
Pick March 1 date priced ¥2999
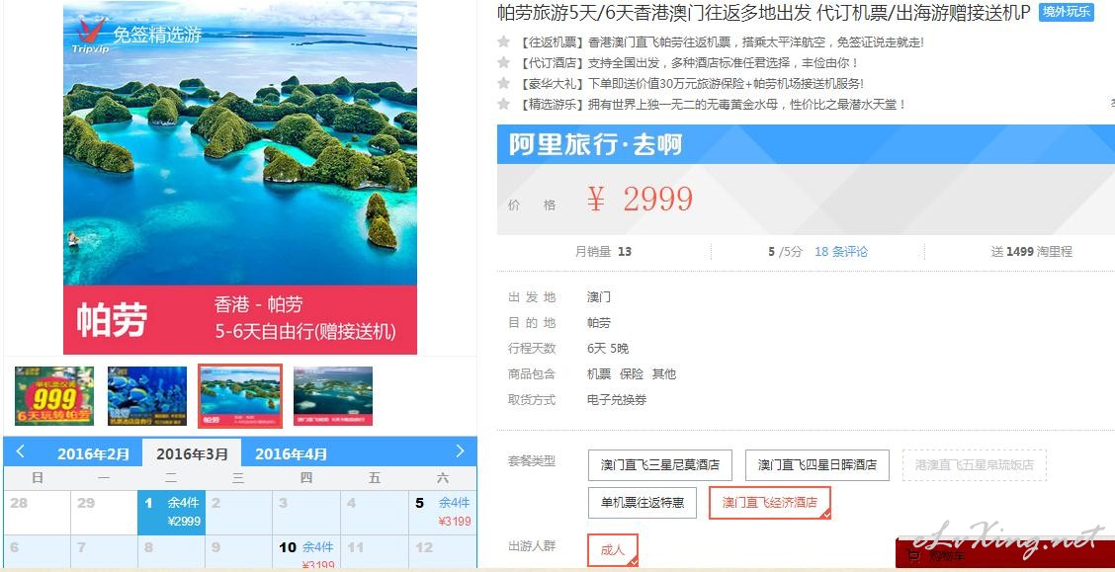tap(171, 513)
